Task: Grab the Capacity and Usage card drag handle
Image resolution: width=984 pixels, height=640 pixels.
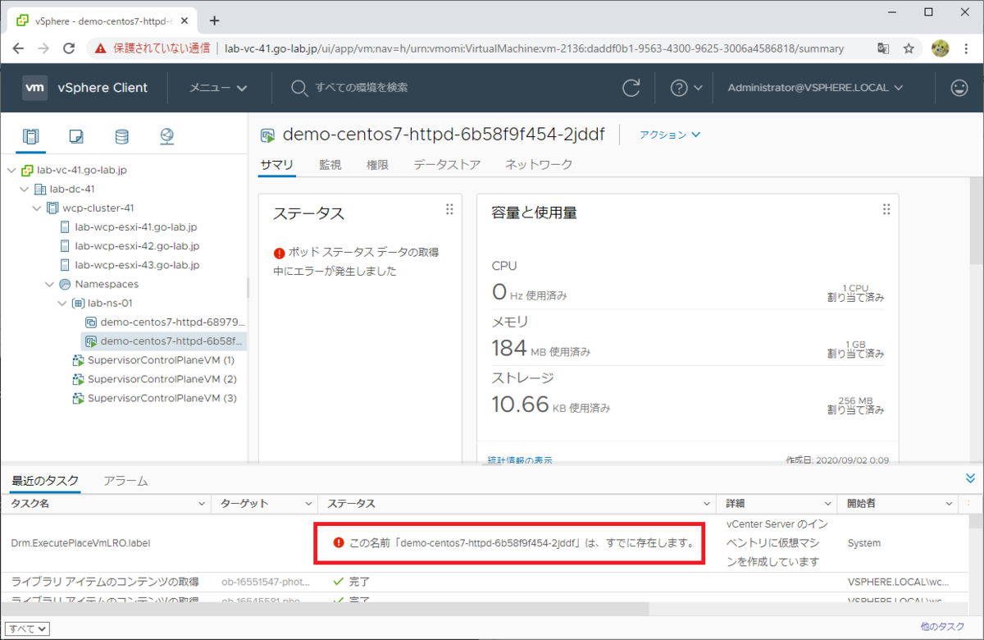Action: tap(886, 209)
